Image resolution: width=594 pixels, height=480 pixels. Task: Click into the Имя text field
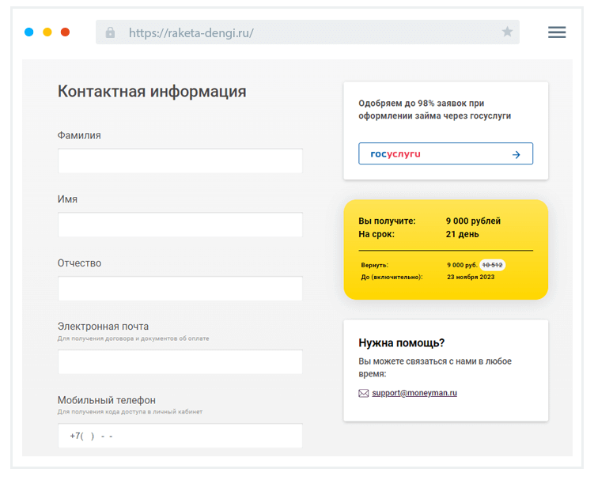point(180,225)
